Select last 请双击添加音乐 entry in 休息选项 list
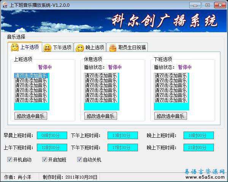Viewport: 228px width, 182px height. pos(101,100)
